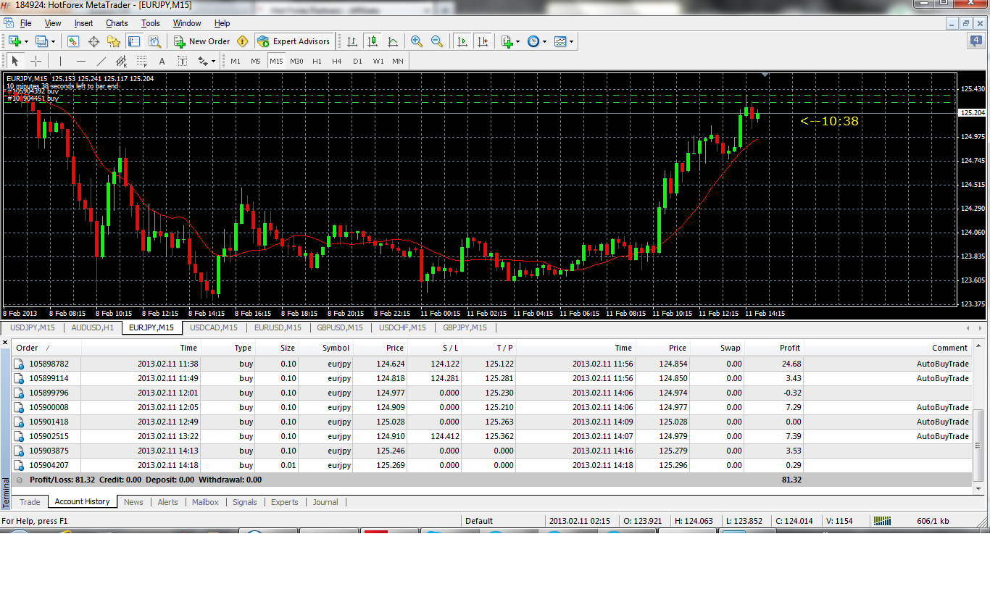Switch to the D1 timeframe
This screenshot has width=990, height=589.
(x=357, y=61)
